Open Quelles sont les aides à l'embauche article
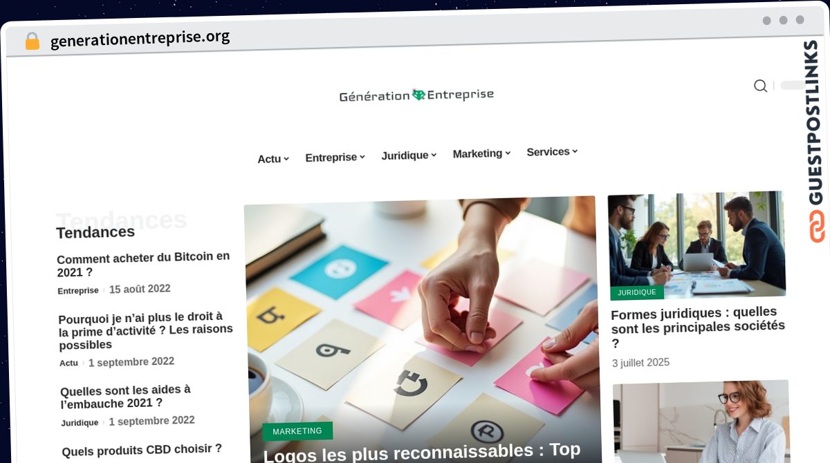The width and height of the screenshot is (830, 463). tap(125, 396)
